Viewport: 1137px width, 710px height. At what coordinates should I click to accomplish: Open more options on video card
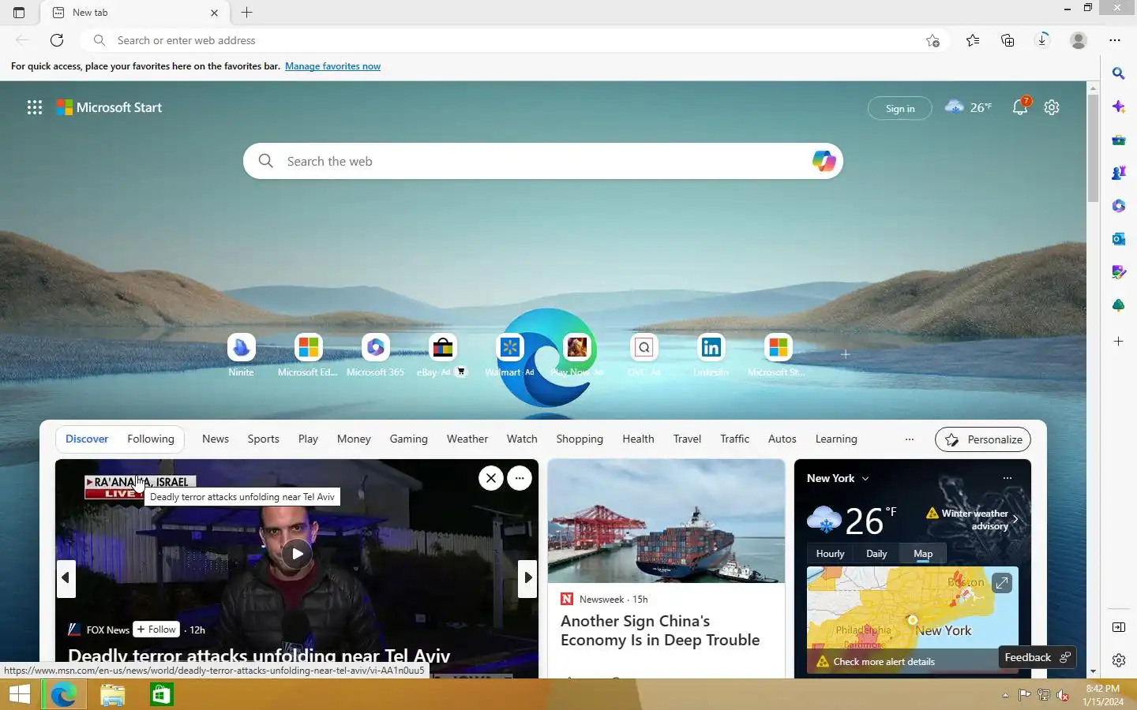520,477
